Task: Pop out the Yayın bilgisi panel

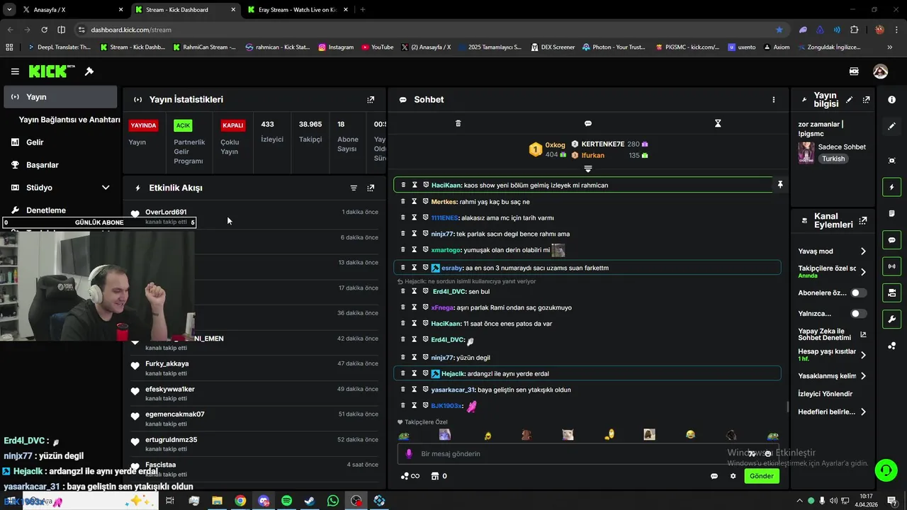Action: [x=866, y=100]
